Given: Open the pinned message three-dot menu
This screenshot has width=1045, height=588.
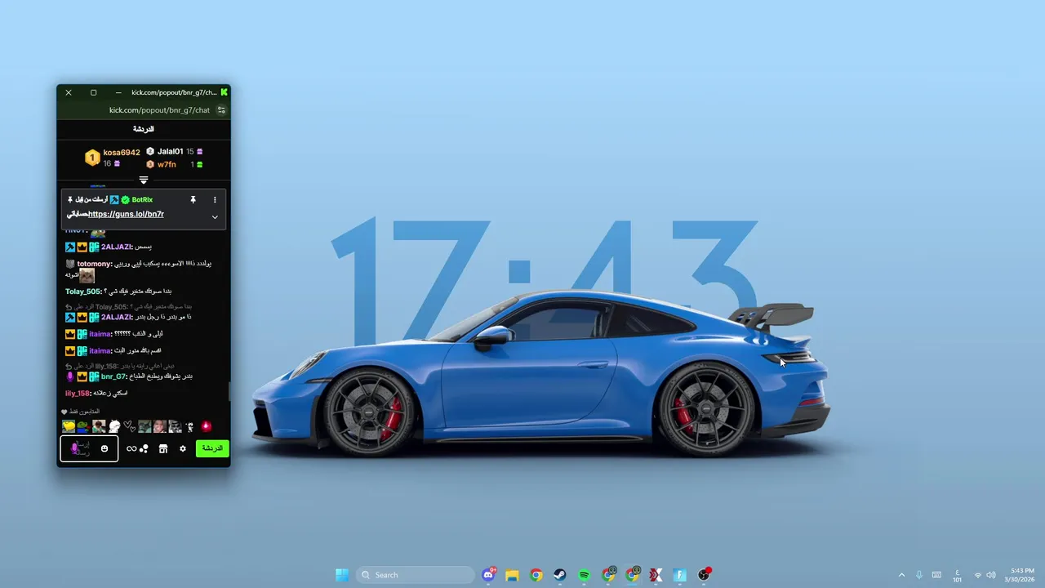Looking at the screenshot, I should [215, 199].
